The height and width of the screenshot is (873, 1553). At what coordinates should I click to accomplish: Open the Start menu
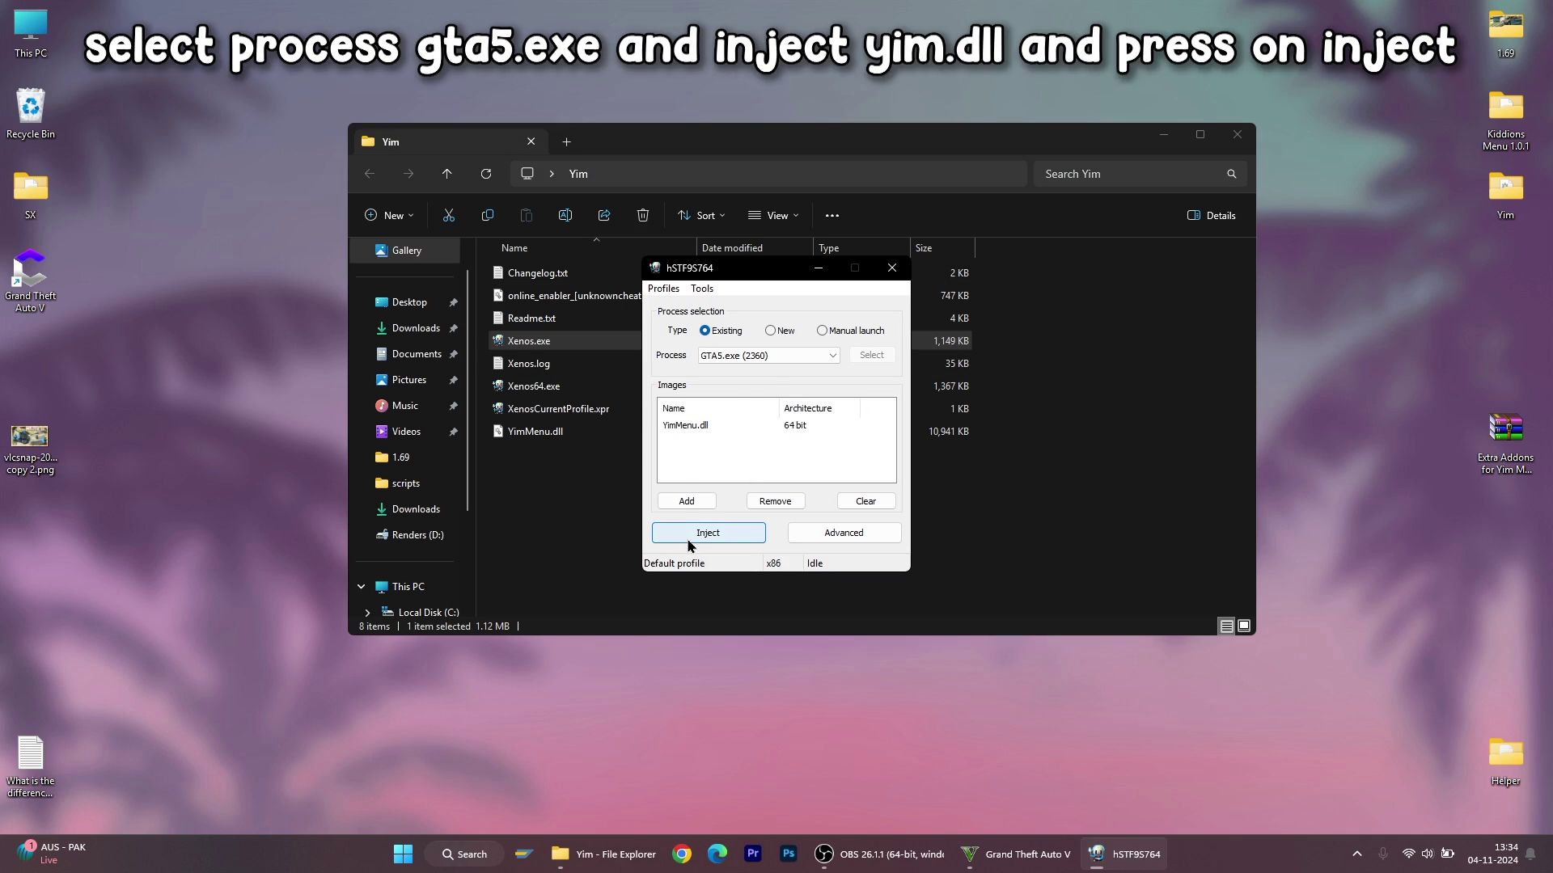403,854
